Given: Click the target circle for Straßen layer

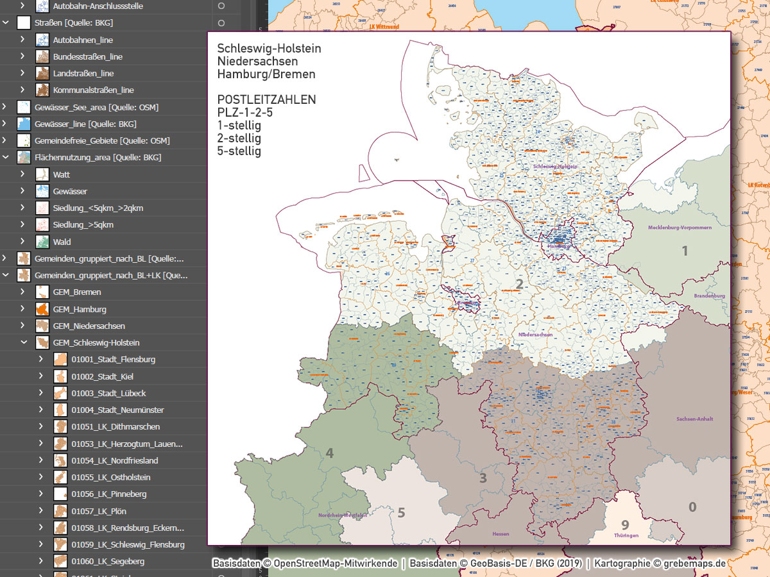Looking at the screenshot, I should [223, 22].
